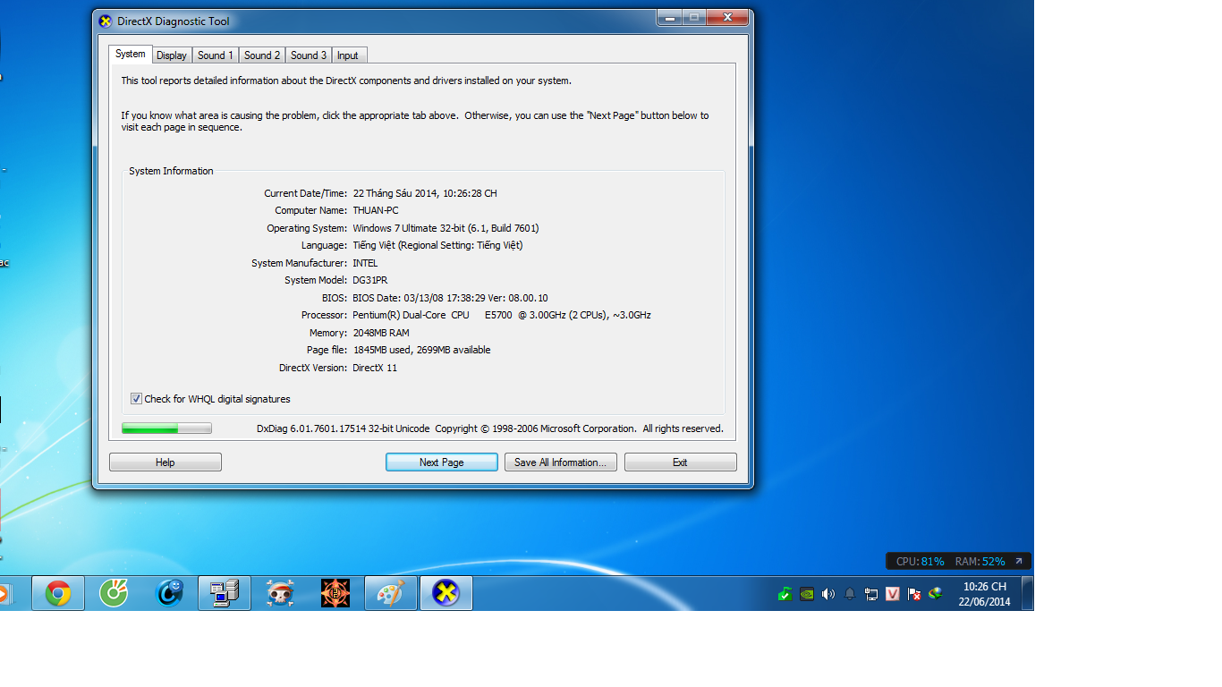The image size is (1222, 687).
Task: Click the green loading progress bar
Action: click(166, 428)
